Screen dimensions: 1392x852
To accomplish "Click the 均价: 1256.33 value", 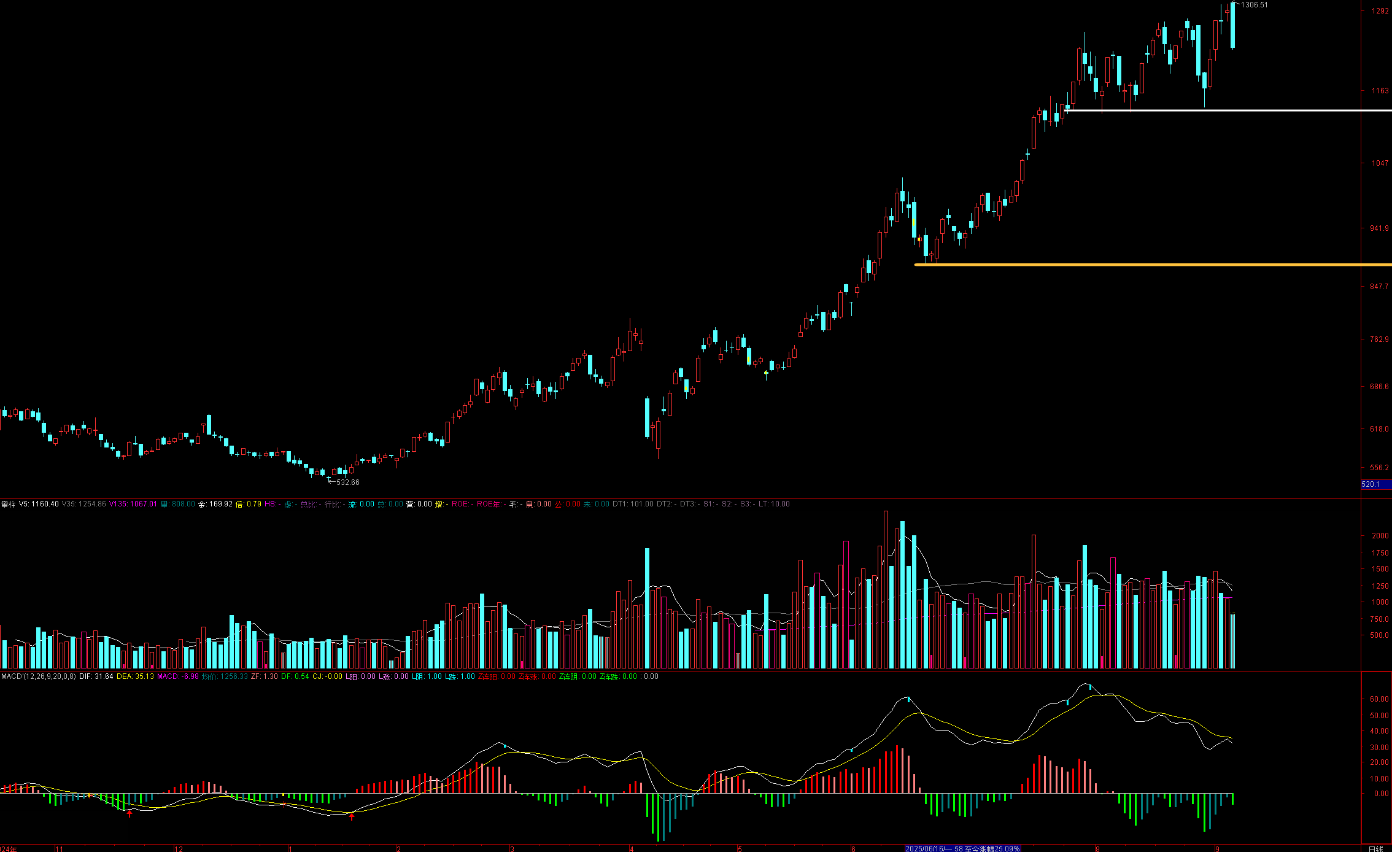I will pyautogui.click(x=225, y=676).
